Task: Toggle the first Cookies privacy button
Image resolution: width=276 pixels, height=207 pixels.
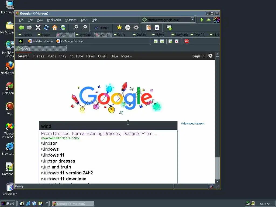Action: [x=25, y=35]
